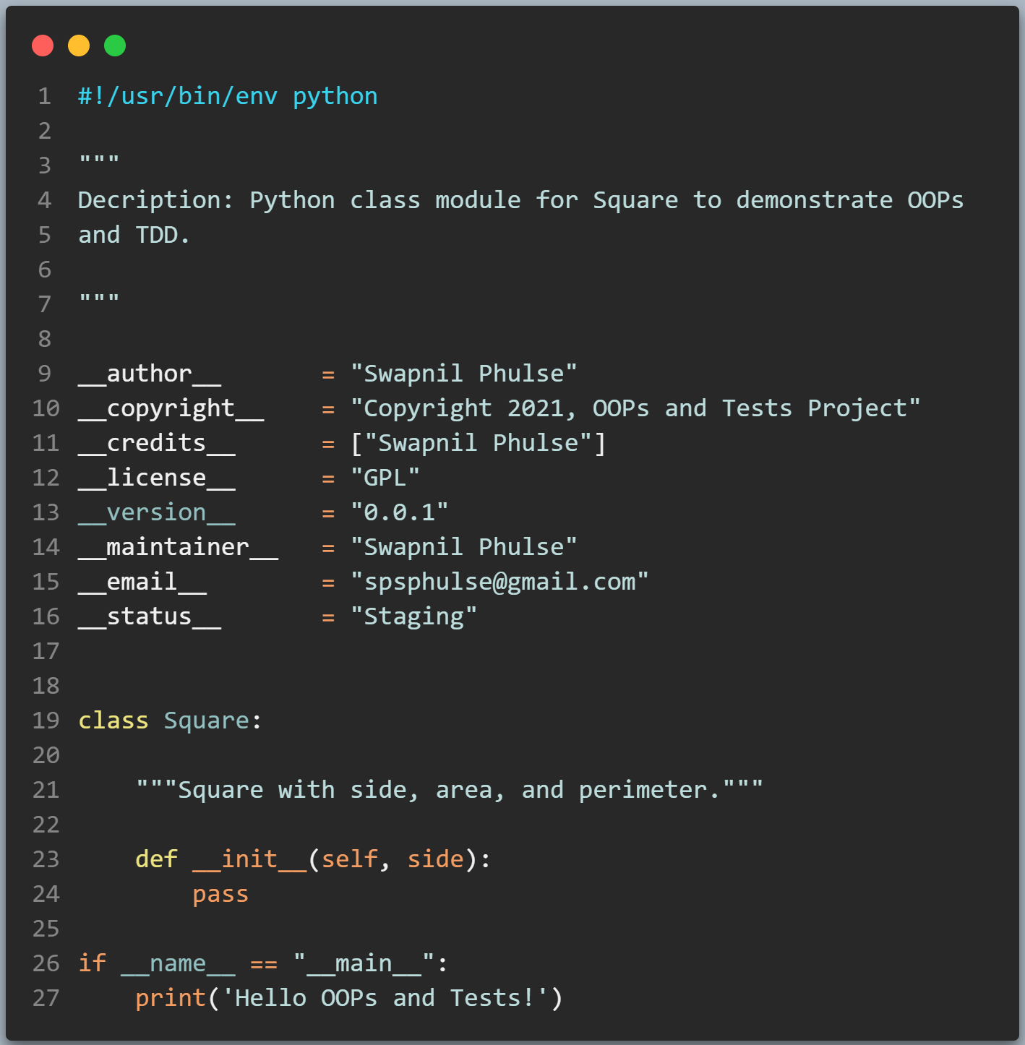1025x1045 pixels.
Task: Click the 'print' function call
Action: click(171, 998)
